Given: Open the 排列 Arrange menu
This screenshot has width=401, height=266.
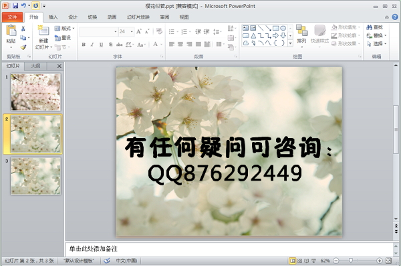Looking at the screenshot, I should [x=302, y=36].
